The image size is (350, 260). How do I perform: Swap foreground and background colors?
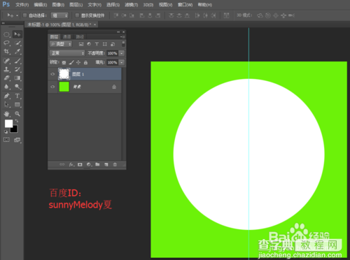click(17, 121)
